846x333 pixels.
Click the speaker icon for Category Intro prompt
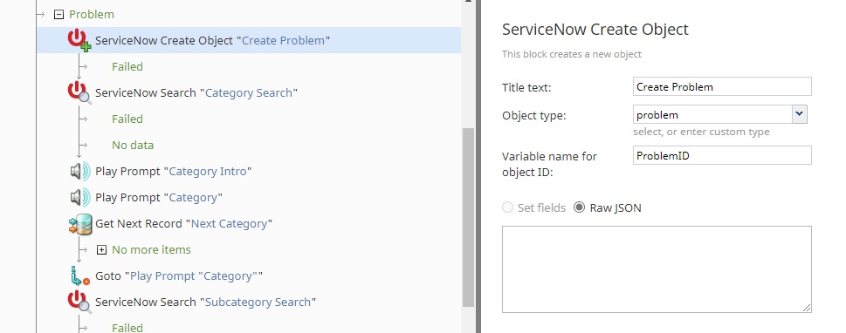coord(79,172)
